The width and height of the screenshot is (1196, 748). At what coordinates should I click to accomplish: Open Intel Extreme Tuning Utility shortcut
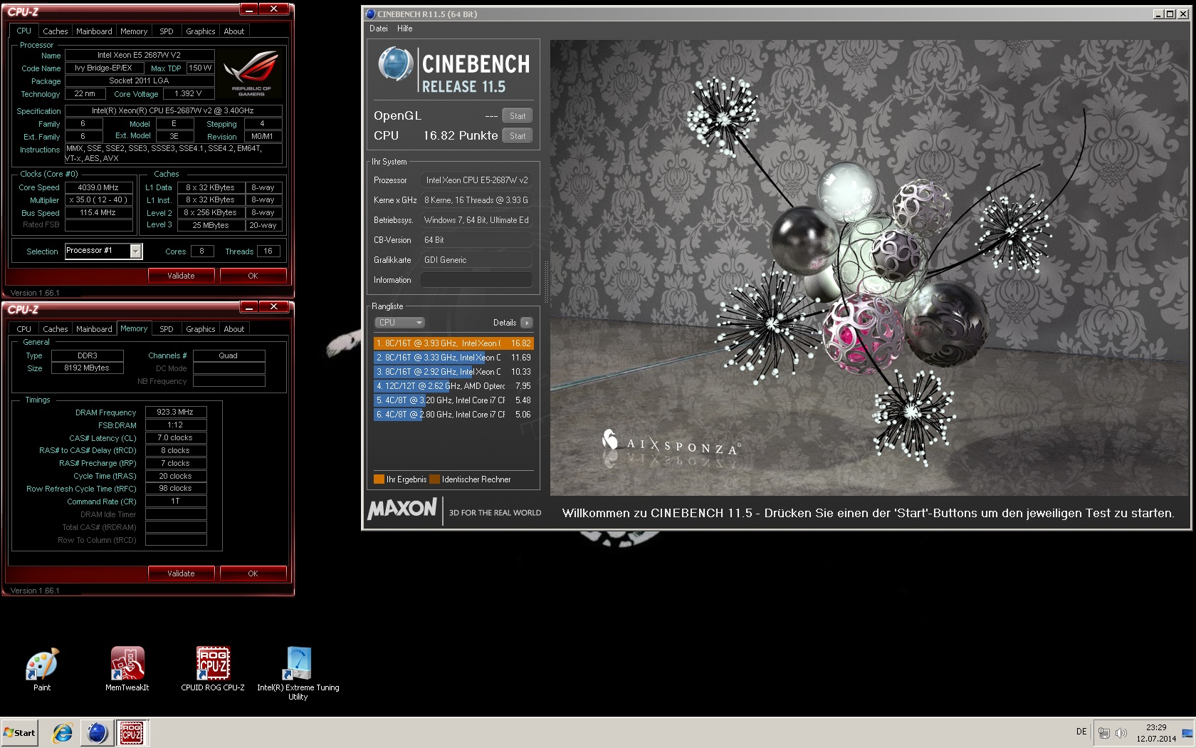click(x=298, y=674)
